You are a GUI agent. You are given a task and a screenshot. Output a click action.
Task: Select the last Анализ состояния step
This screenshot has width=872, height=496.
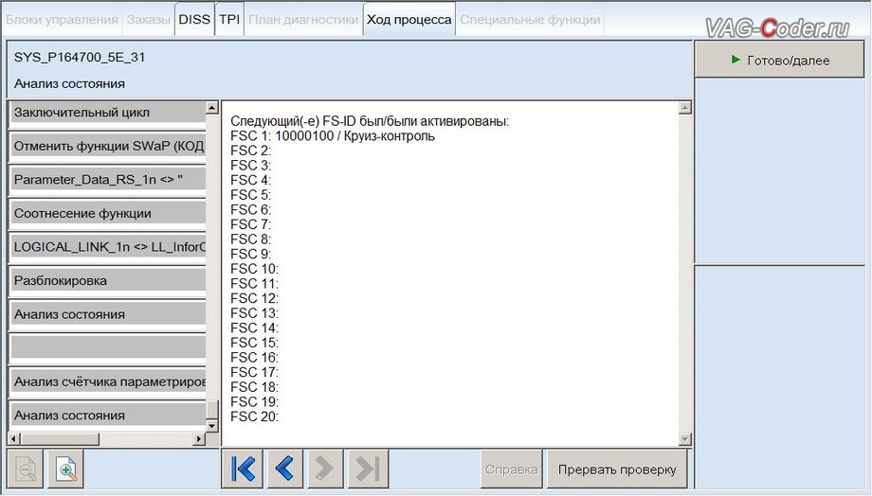pyautogui.click(x=108, y=415)
